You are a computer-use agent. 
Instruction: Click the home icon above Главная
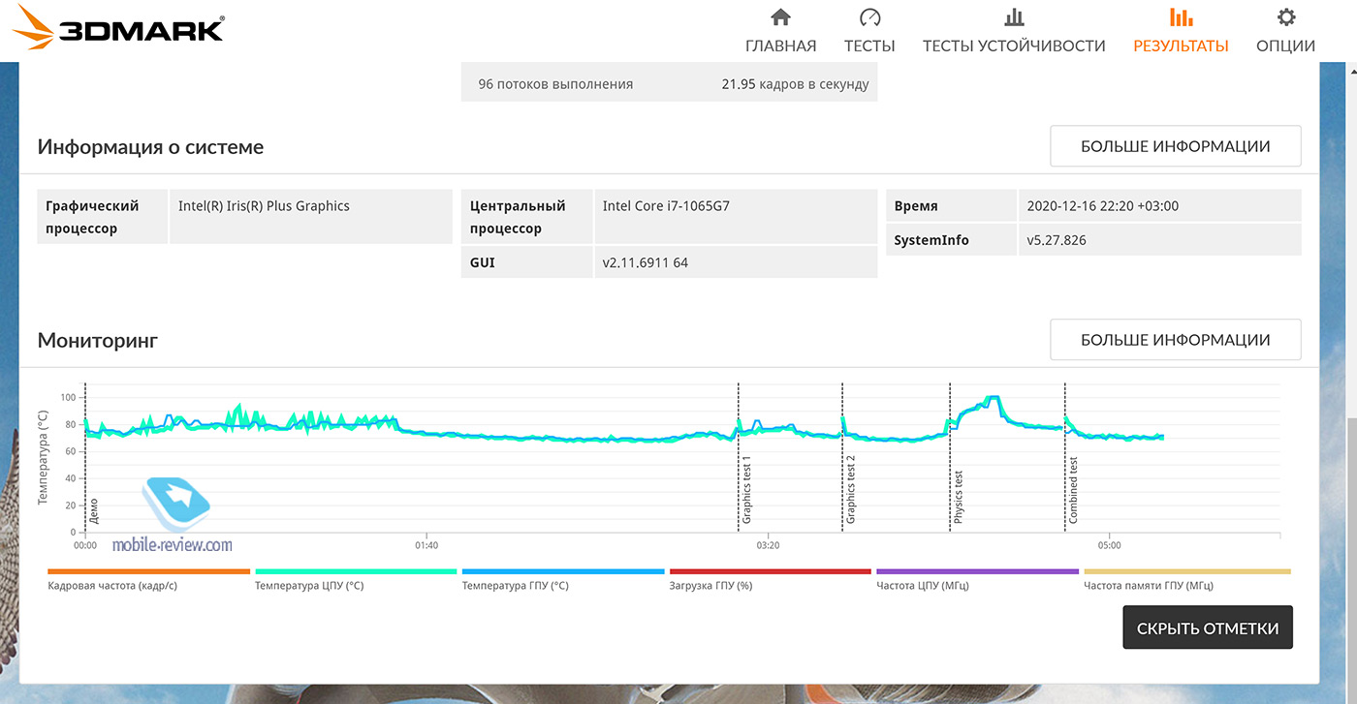click(x=780, y=17)
